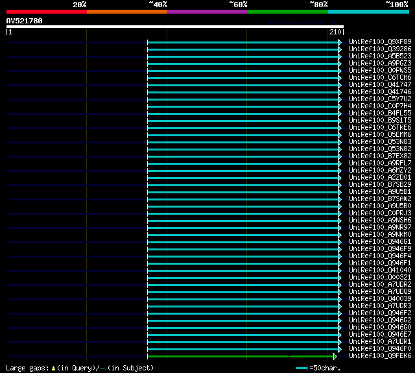Click the UniRef100_A9NR97 label
Screen dimensions: 415x373
point(380,228)
